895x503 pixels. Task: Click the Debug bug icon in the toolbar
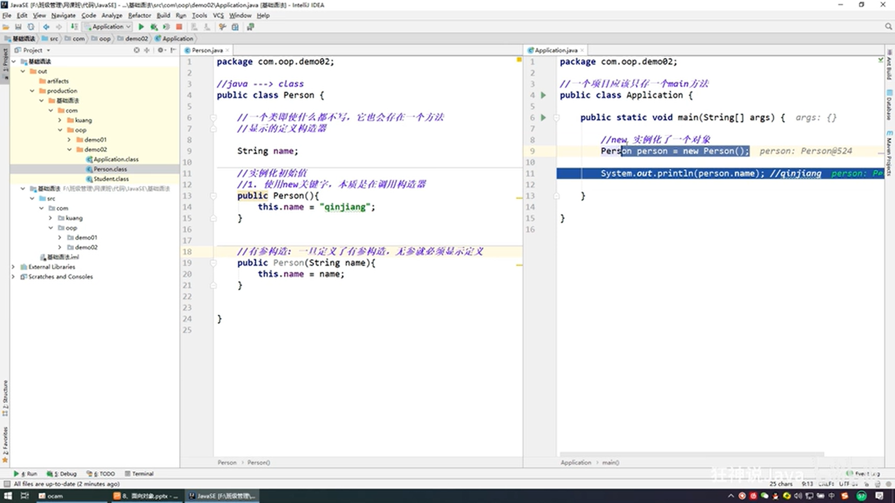tap(154, 27)
